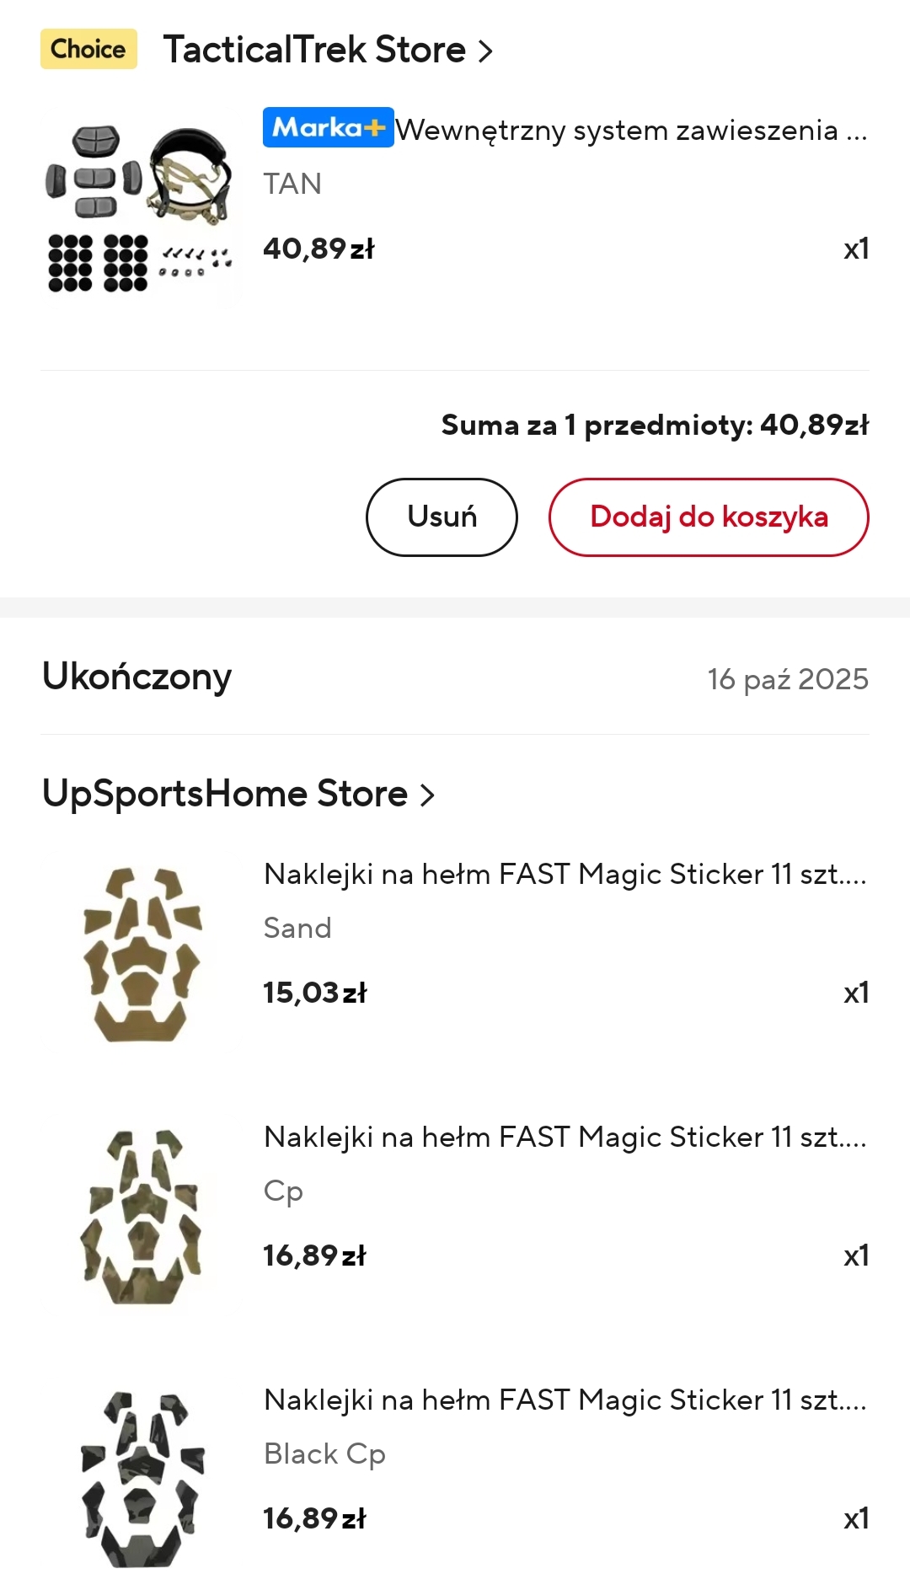Tap the yellow Choice badge
This screenshot has width=910, height=1590.
pyautogui.click(x=88, y=49)
